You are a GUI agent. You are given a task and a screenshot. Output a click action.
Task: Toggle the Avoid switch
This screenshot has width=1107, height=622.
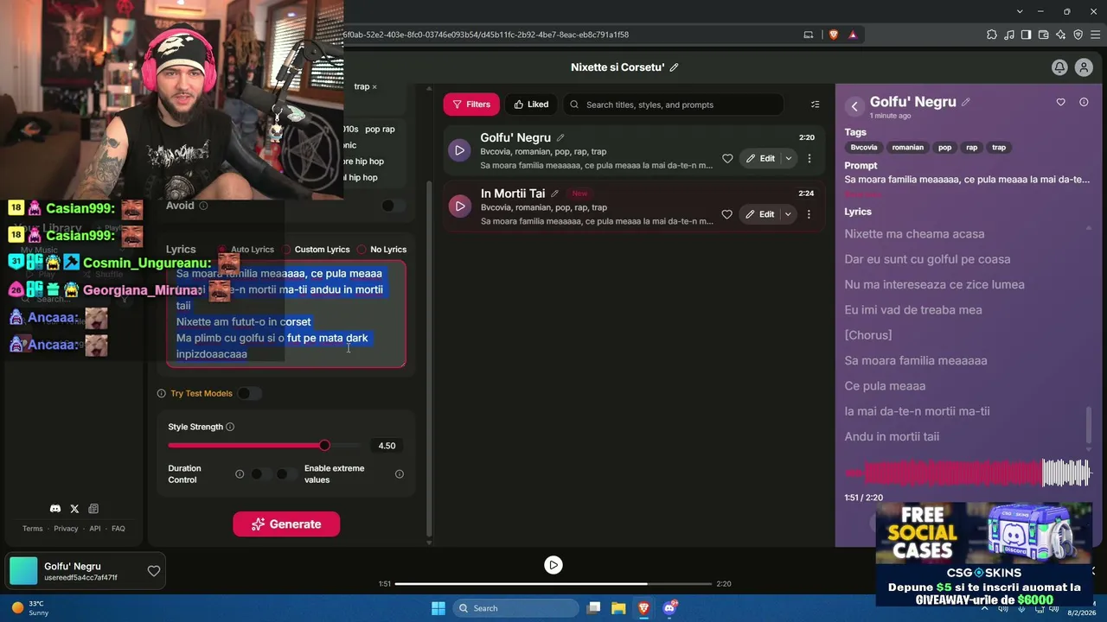[x=394, y=206]
